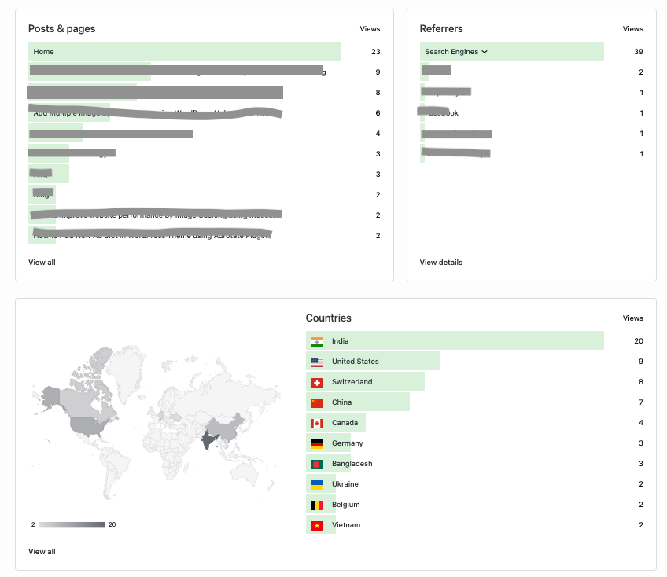Click the Switzerland flag icon
The height and width of the screenshot is (577, 667).
coord(317,382)
